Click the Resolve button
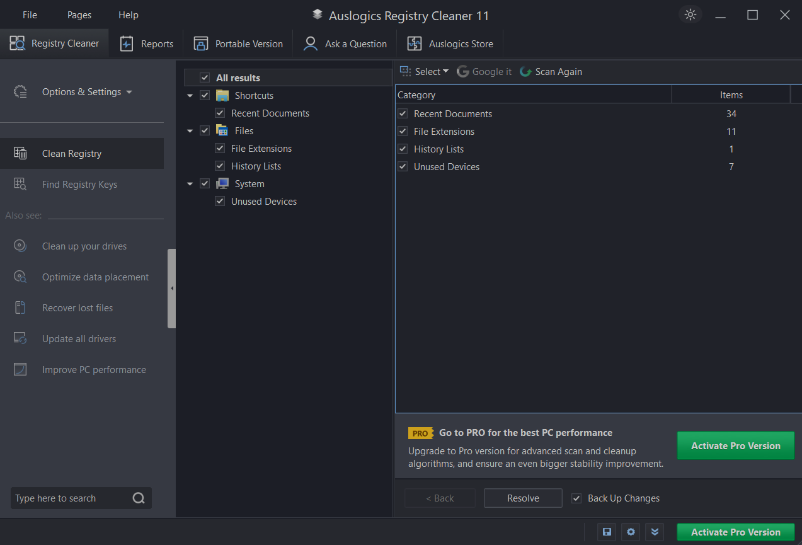This screenshot has height=545, width=802. 523,498
